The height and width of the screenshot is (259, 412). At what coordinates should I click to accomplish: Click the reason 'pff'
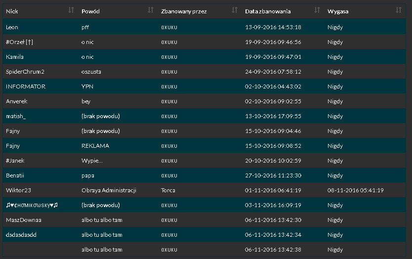[85, 27]
